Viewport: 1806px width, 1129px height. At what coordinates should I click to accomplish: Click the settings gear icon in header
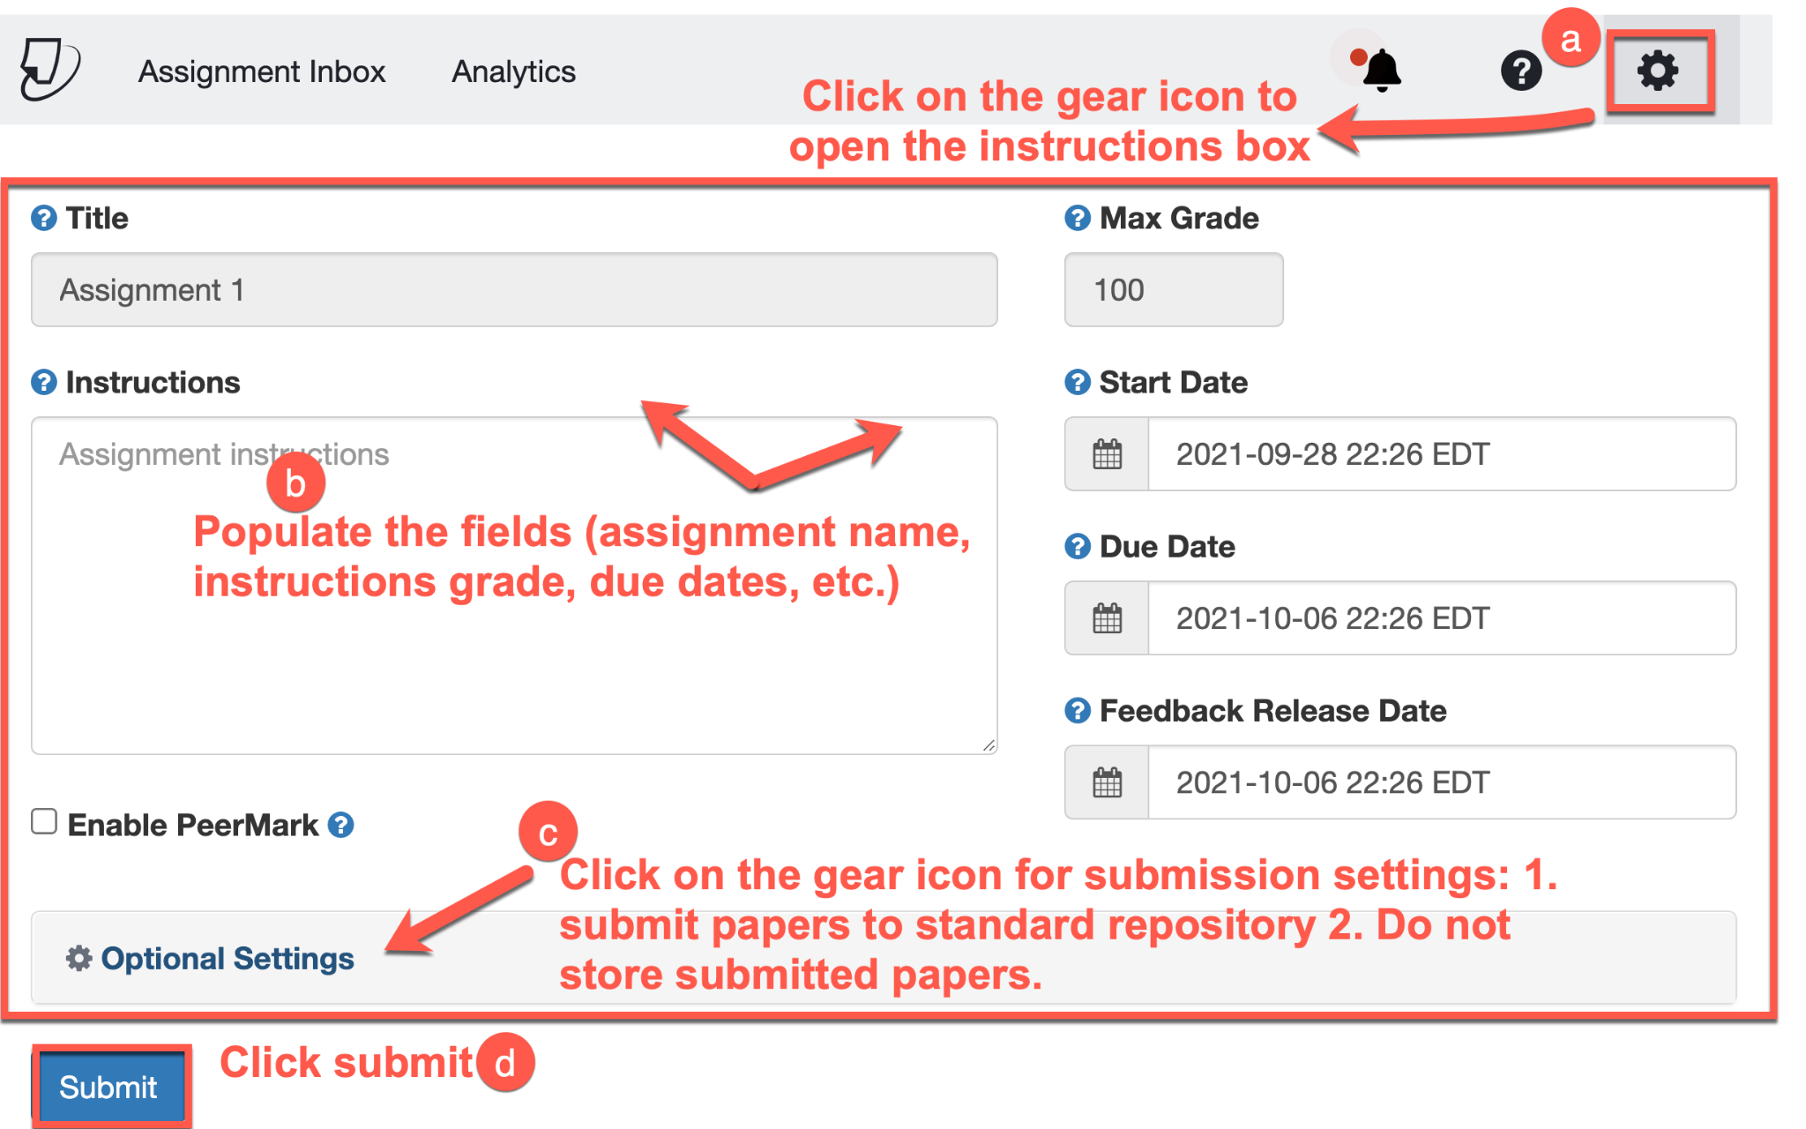1658,71
